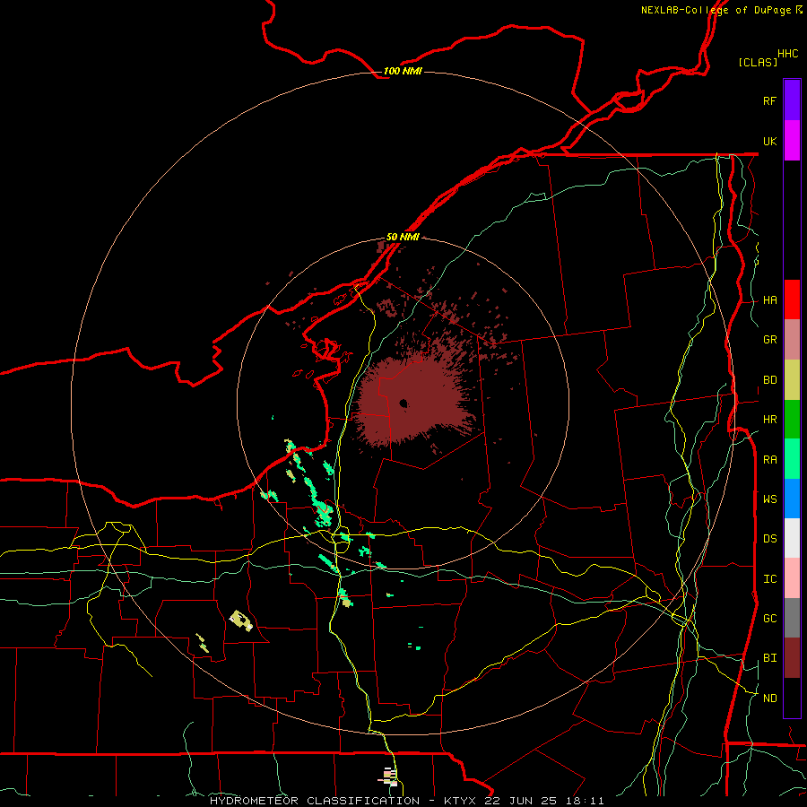This screenshot has height=807, width=807.
Task: Click the GC legend label
Action: tap(769, 619)
